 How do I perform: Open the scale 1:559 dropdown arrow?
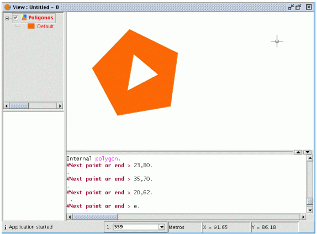pos(162,227)
